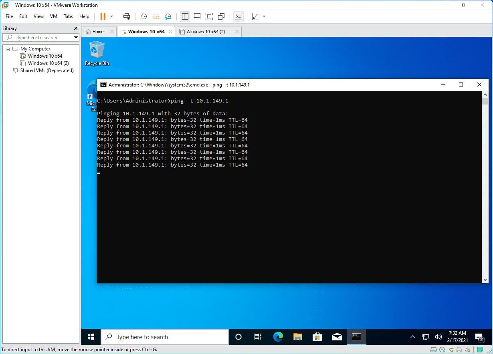Click the Recycle Bin desktop icon
Screen dimensions: 493x354
click(97, 53)
